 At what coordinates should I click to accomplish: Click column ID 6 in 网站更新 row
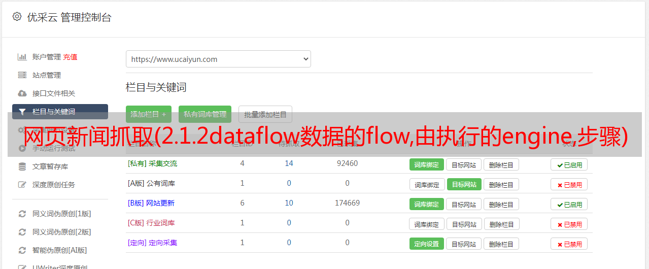point(243,203)
